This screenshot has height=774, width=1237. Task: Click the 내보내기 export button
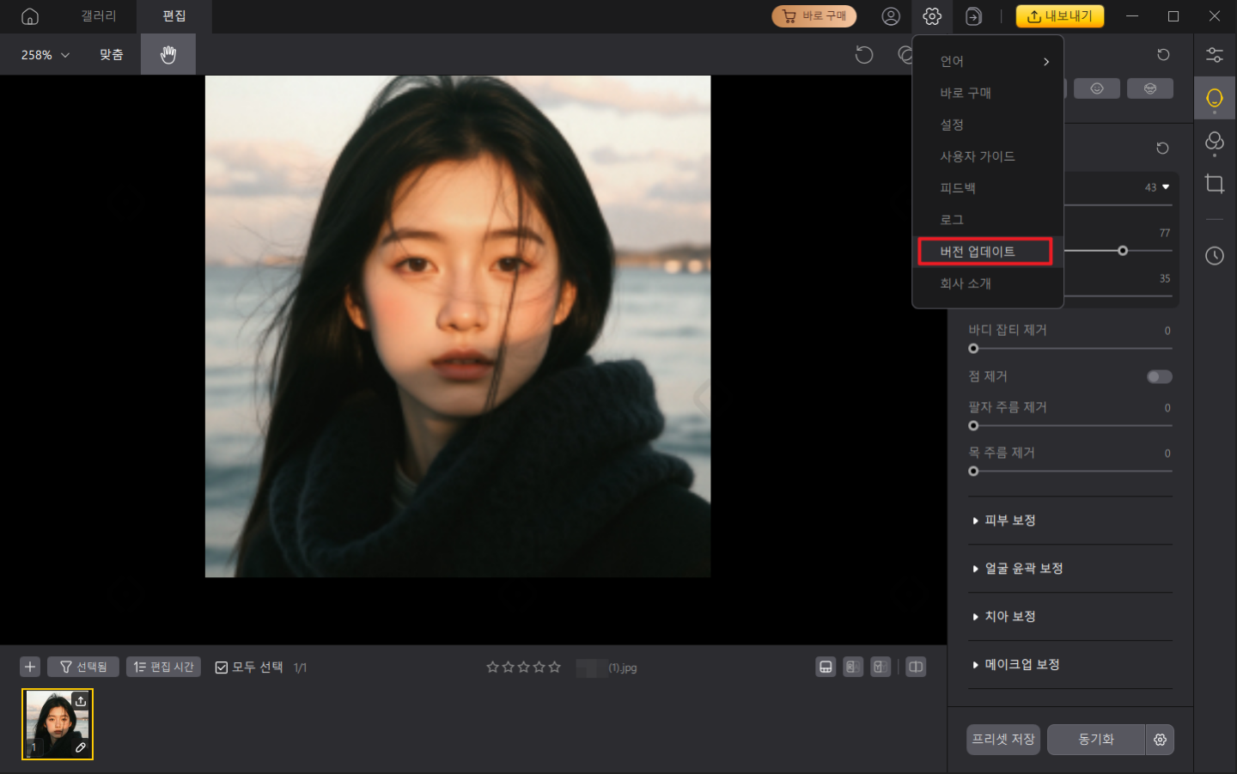(x=1060, y=16)
